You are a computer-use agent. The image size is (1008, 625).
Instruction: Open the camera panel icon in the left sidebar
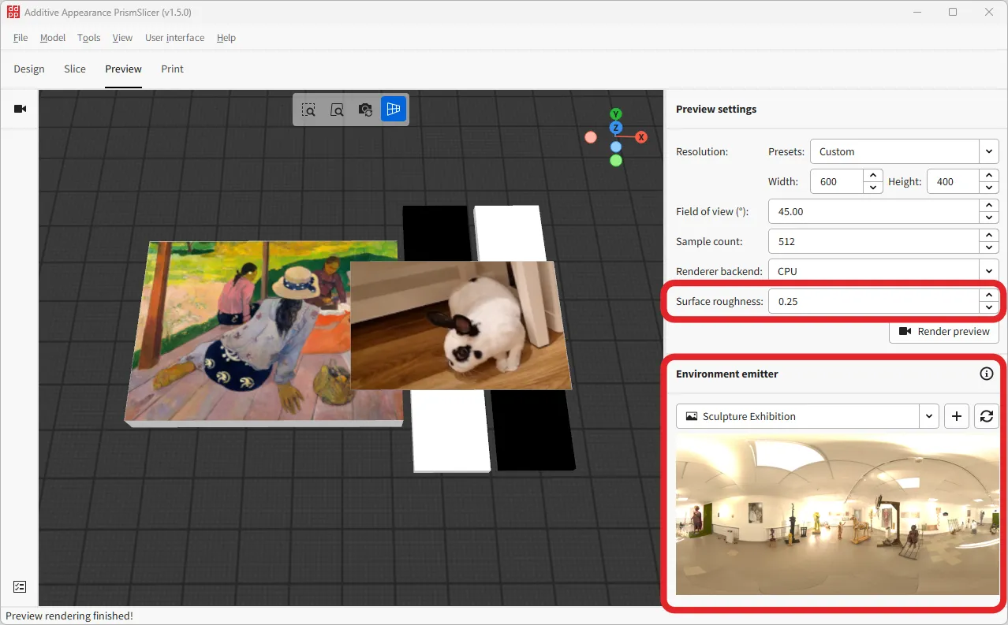(19, 109)
